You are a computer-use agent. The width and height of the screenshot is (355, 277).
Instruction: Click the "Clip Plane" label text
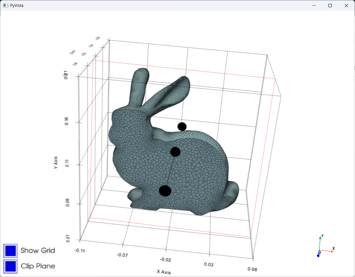click(x=38, y=266)
